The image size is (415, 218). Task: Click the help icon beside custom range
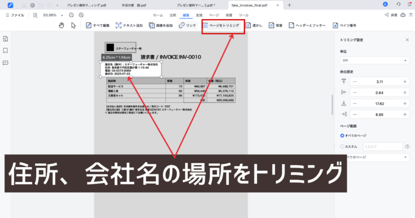point(407,146)
